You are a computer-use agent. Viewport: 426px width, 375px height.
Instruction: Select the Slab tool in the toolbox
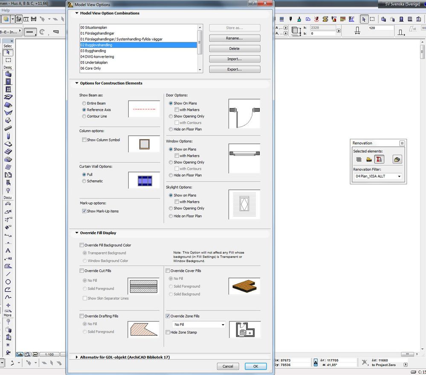(8, 144)
